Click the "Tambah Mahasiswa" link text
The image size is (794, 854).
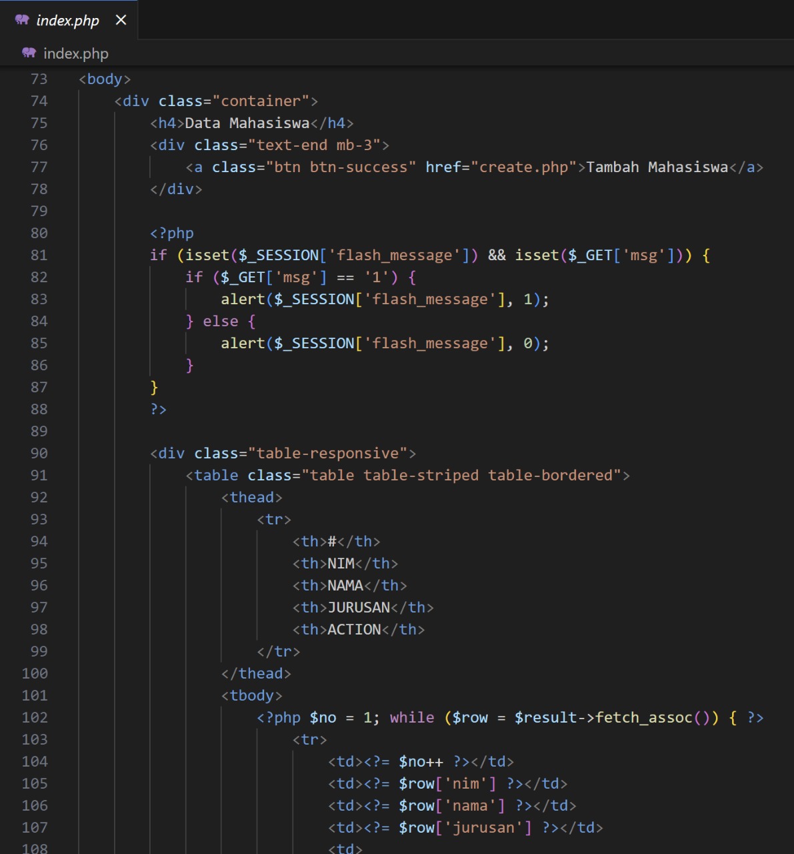(657, 167)
